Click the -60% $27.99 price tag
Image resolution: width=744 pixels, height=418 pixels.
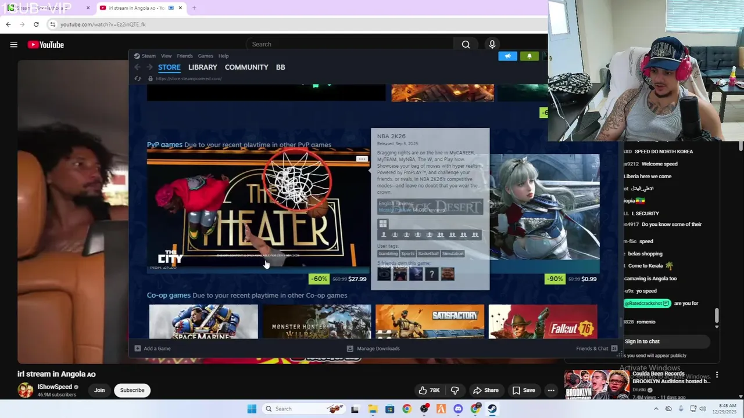click(338, 279)
